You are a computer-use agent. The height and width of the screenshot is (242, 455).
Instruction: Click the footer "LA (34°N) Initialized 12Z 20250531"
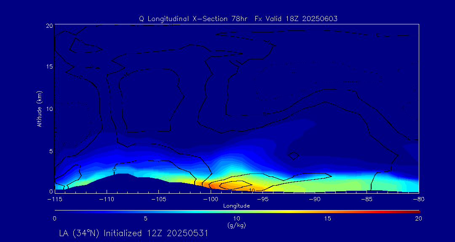pos(134,233)
